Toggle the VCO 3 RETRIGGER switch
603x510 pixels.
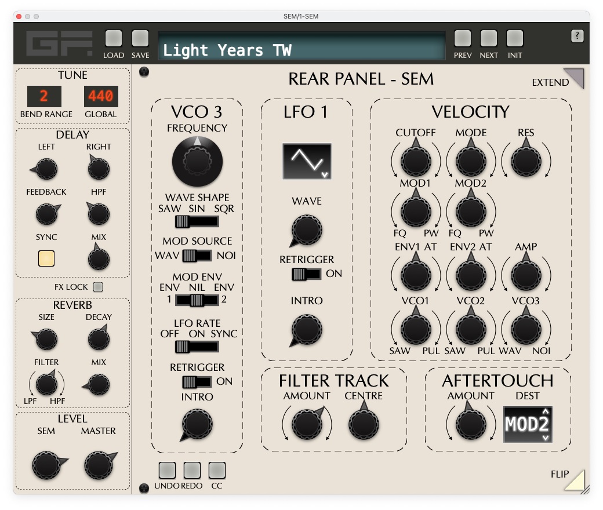(197, 382)
